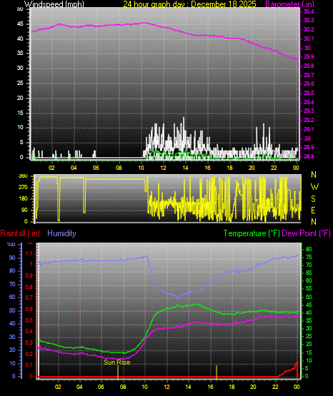Click the 360 wind direction axis value
The width and height of the screenshot is (333, 396).
pyautogui.click(x=23, y=176)
